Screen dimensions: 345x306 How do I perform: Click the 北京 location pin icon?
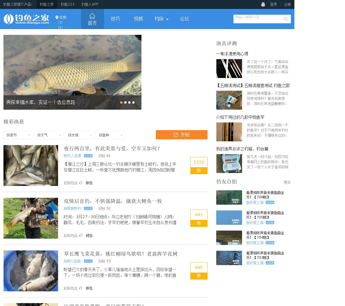tap(57, 18)
